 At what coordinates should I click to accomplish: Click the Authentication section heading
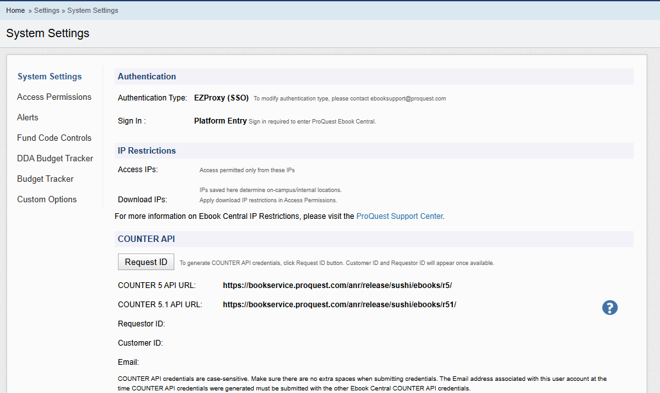pyautogui.click(x=147, y=77)
